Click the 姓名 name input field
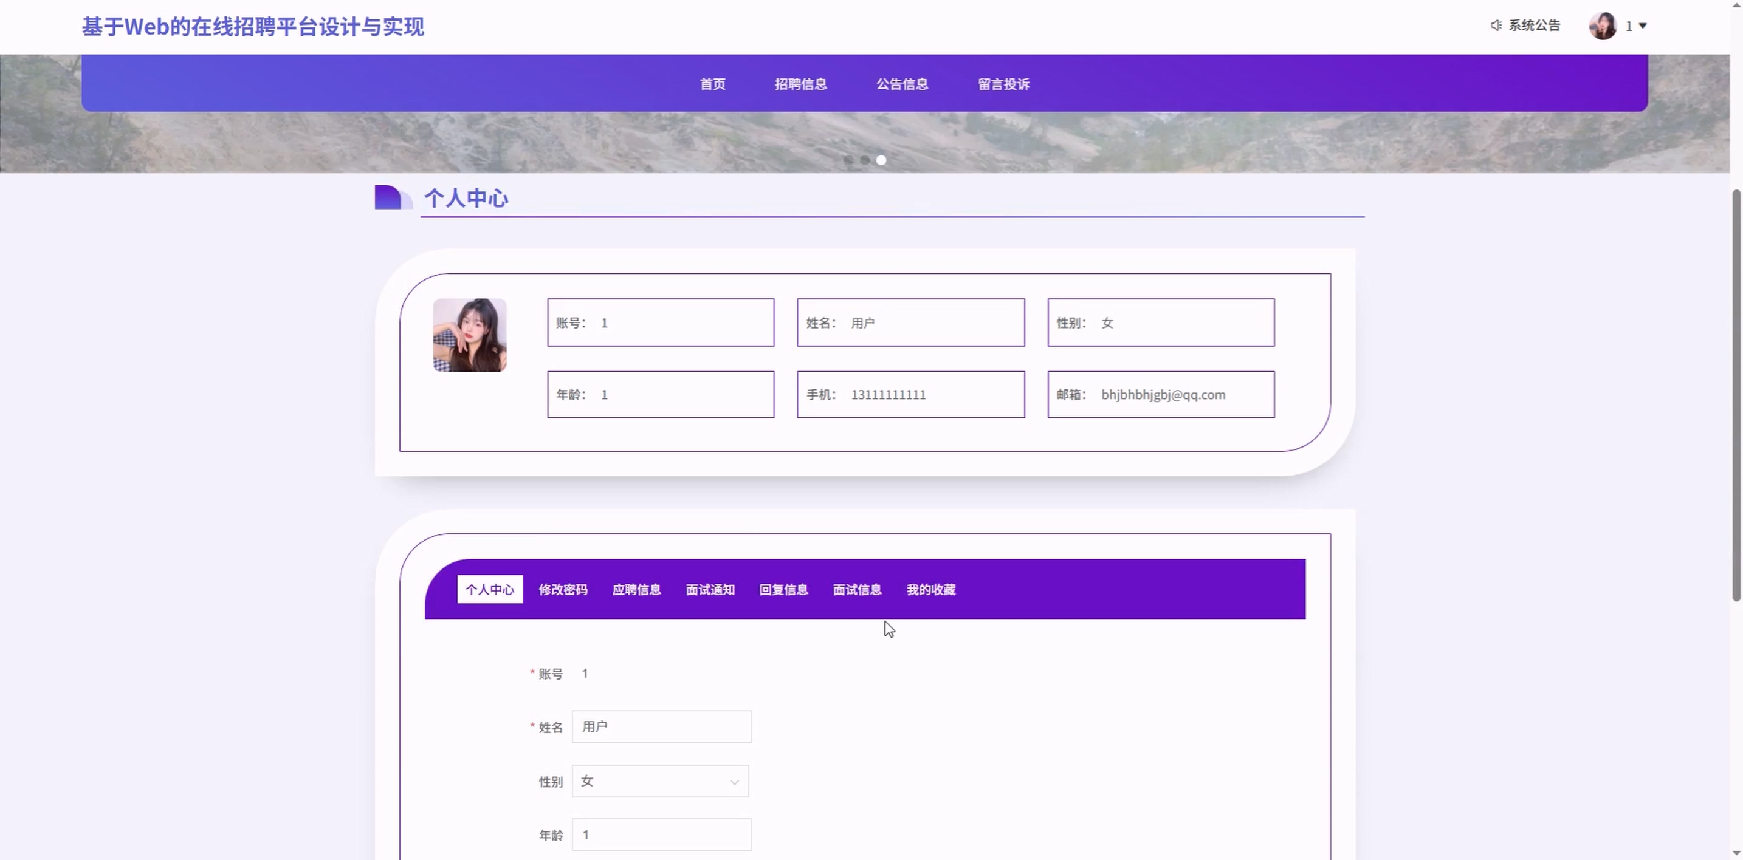The height and width of the screenshot is (860, 1743). click(x=661, y=727)
